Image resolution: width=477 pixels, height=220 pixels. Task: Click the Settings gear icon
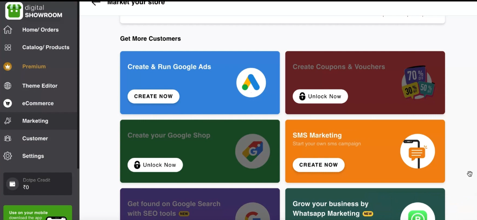(x=8, y=156)
